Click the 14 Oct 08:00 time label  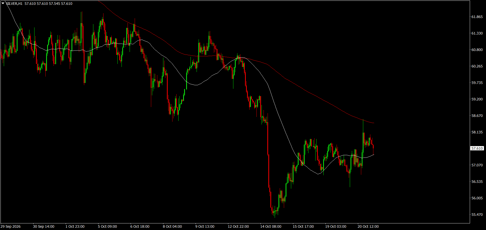pos(271,226)
